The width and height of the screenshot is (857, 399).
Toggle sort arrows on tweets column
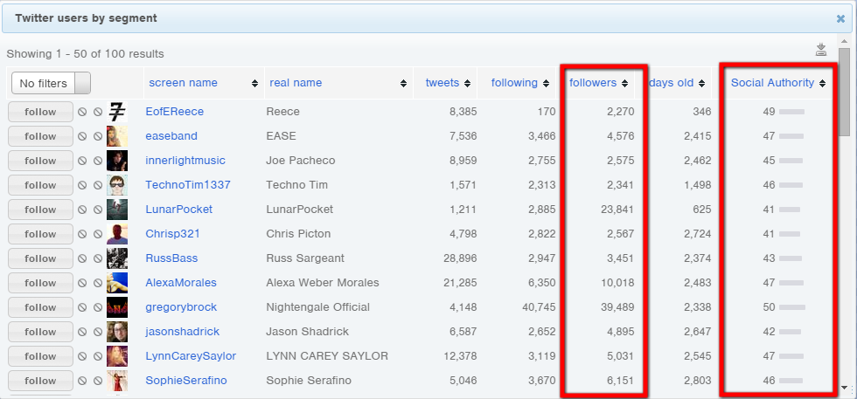pyautogui.click(x=467, y=84)
